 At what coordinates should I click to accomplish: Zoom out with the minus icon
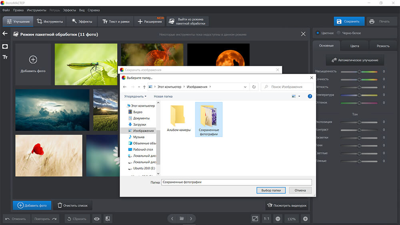(x=278, y=219)
